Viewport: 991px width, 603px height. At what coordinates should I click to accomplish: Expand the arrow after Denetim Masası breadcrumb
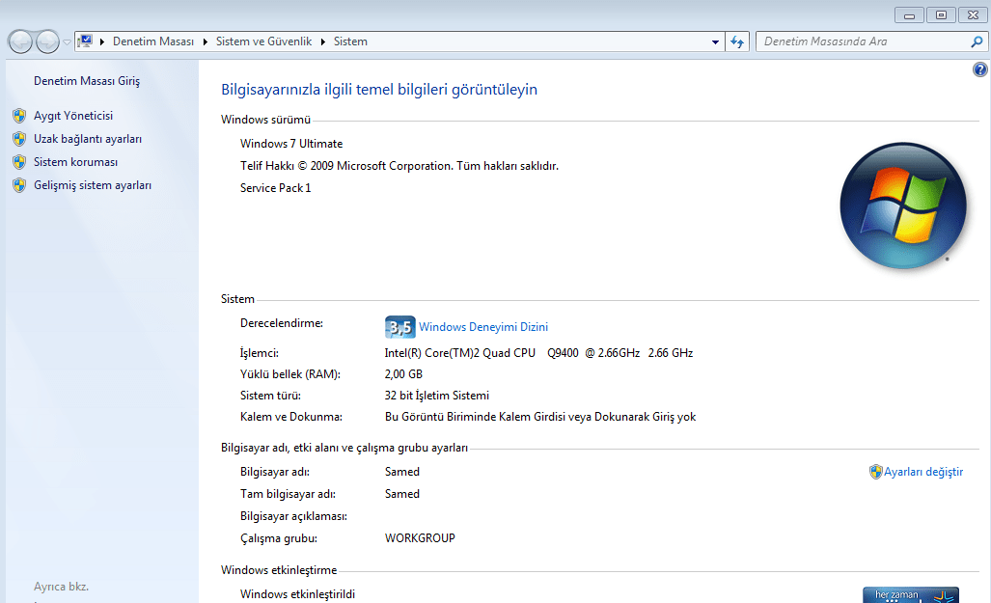coord(205,41)
